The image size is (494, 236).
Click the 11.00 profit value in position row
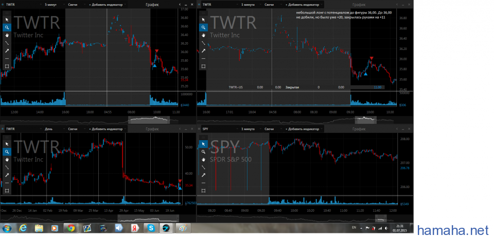click(377, 87)
